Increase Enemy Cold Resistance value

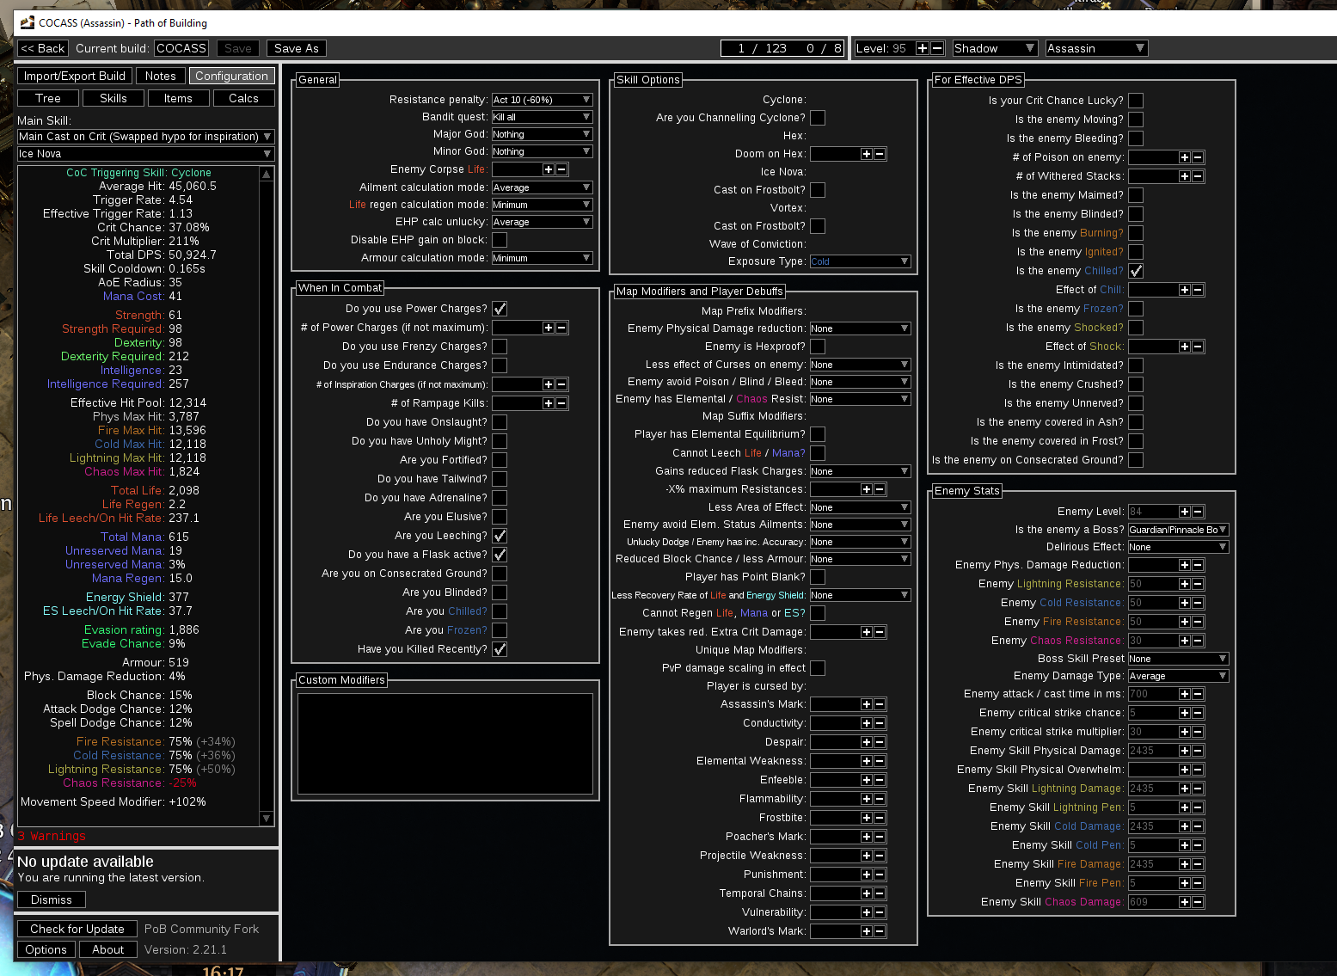click(x=1185, y=603)
